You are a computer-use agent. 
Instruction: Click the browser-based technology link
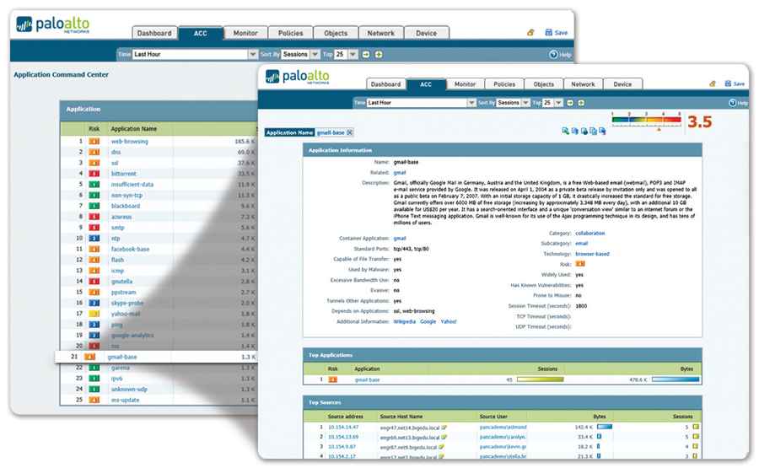592,254
